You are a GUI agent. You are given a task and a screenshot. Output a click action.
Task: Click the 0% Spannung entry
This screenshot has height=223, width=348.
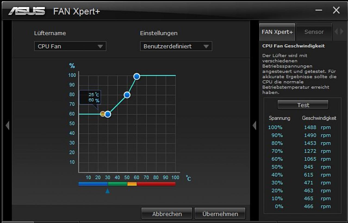279,206
